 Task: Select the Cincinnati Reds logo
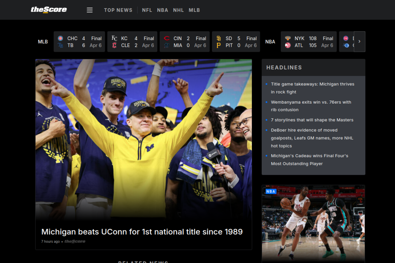coord(166,38)
